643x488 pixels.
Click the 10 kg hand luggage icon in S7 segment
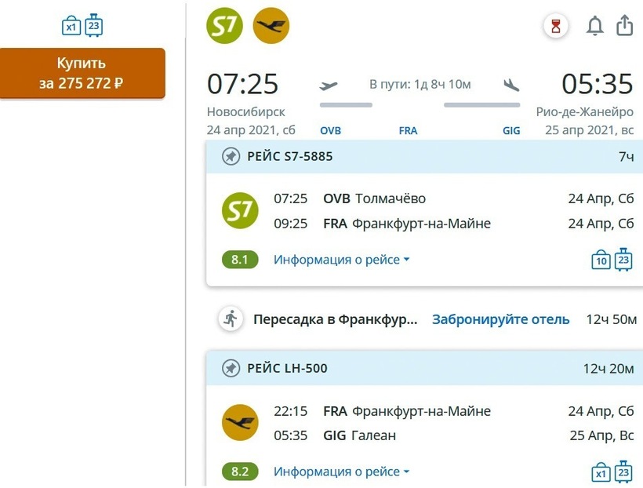[601, 260]
